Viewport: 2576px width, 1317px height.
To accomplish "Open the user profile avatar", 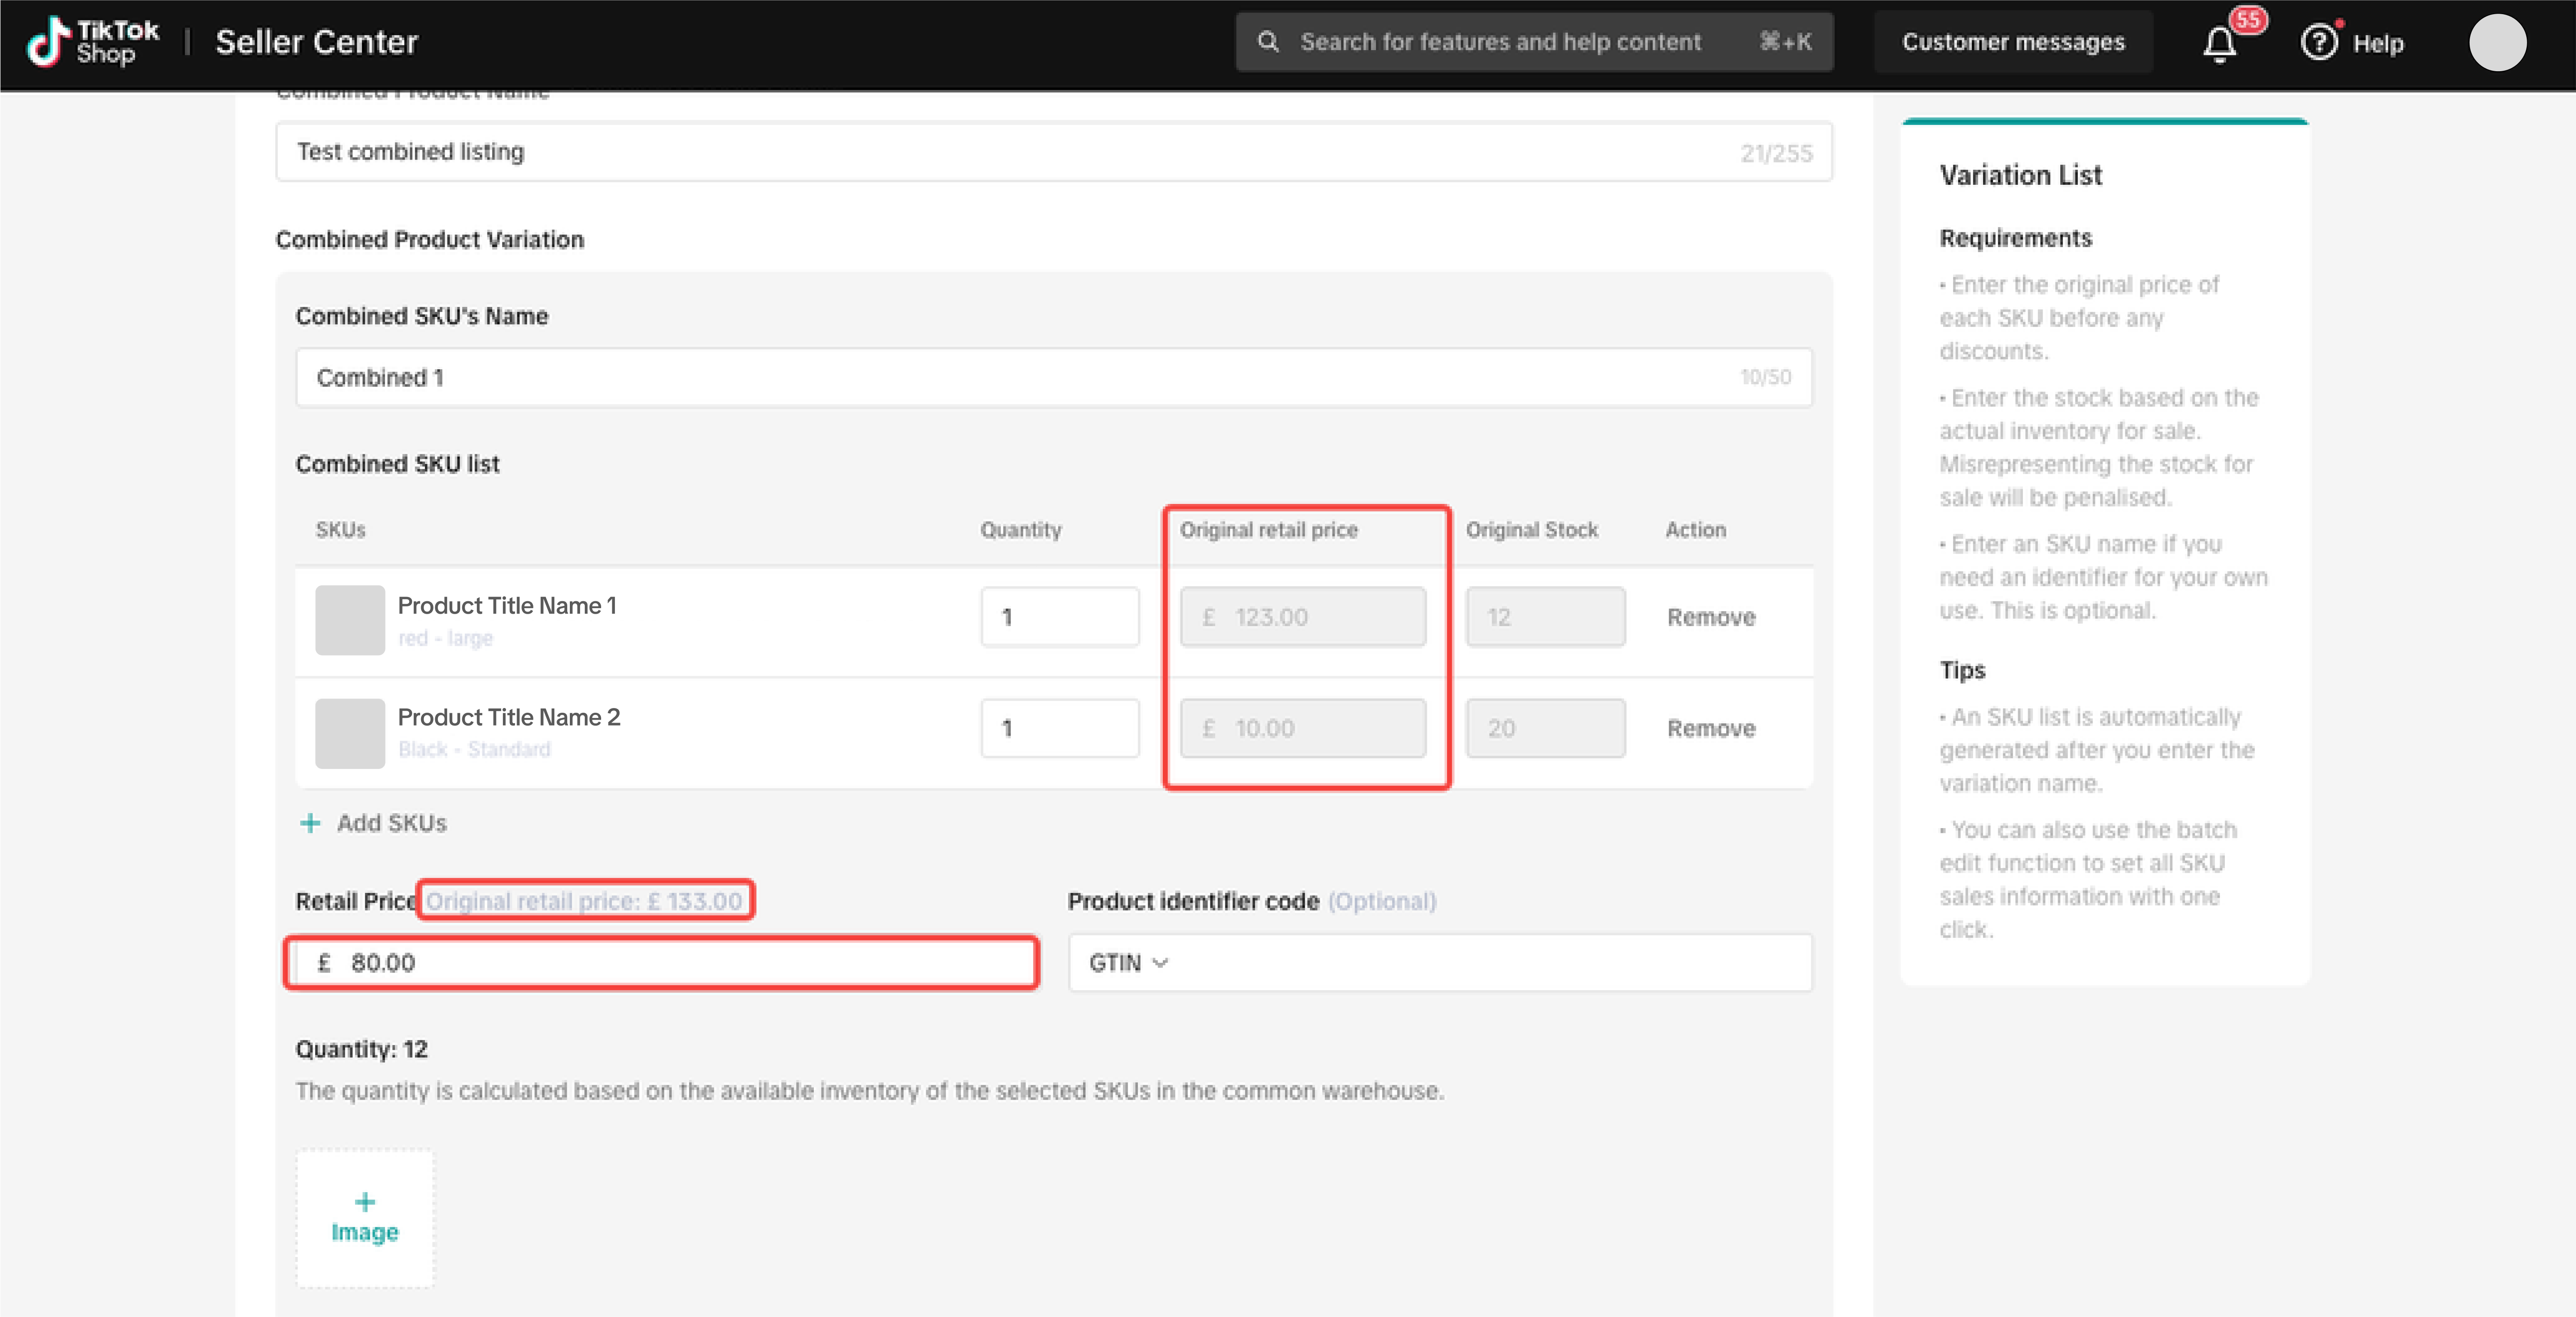I will (x=2497, y=43).
